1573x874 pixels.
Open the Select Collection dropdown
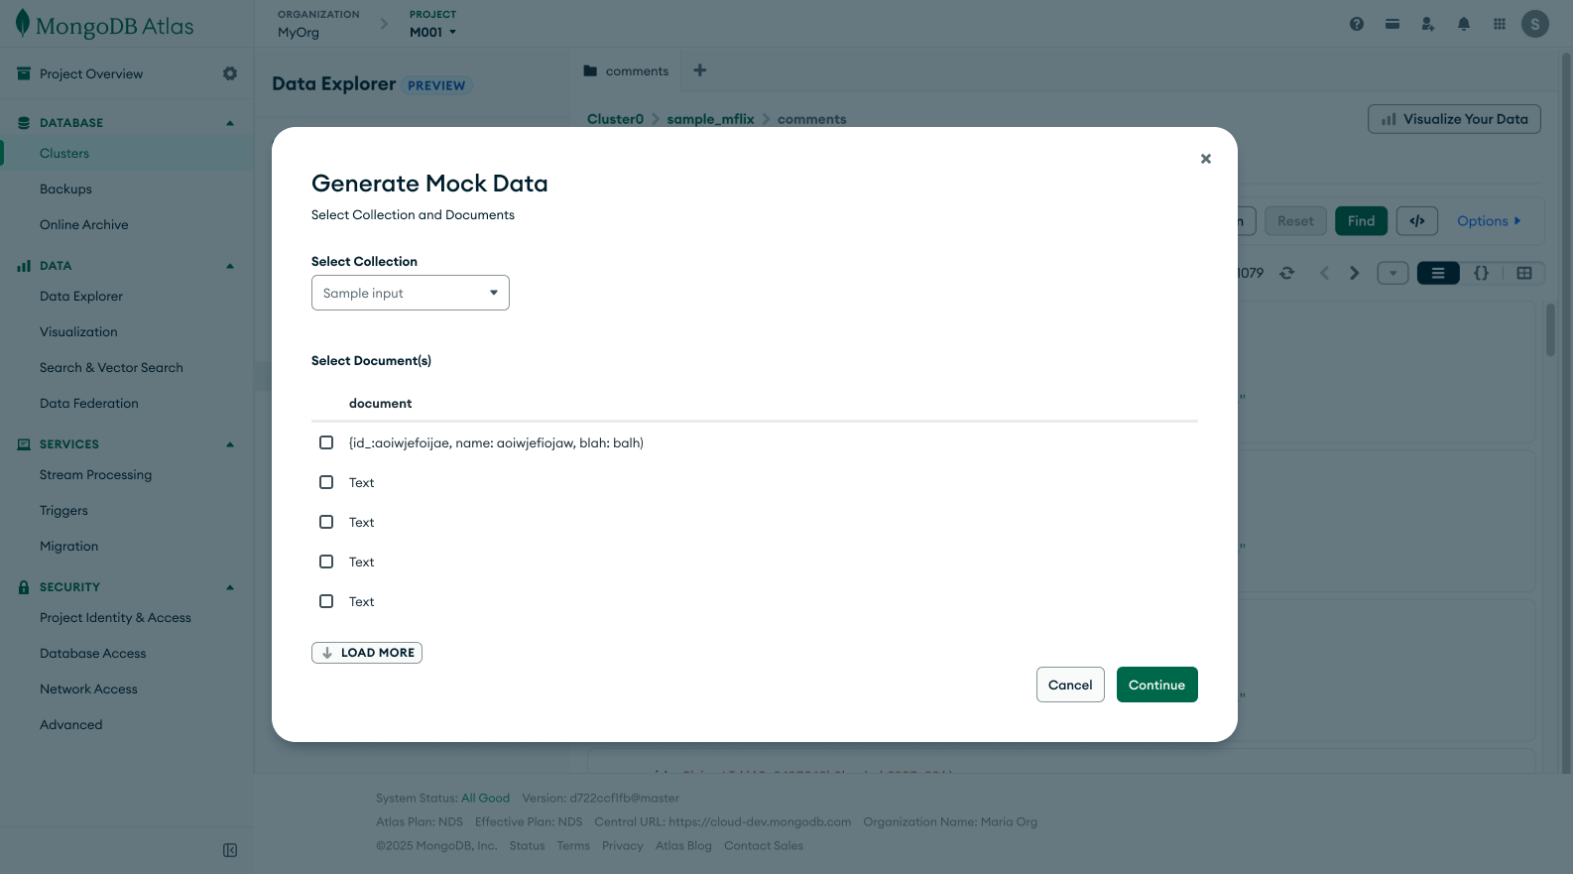pos(411,293)
